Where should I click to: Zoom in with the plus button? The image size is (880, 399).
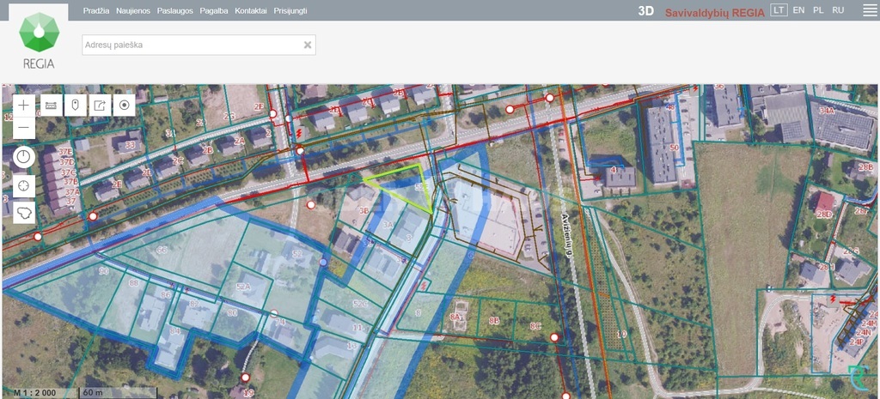click(x=23, y=106)
